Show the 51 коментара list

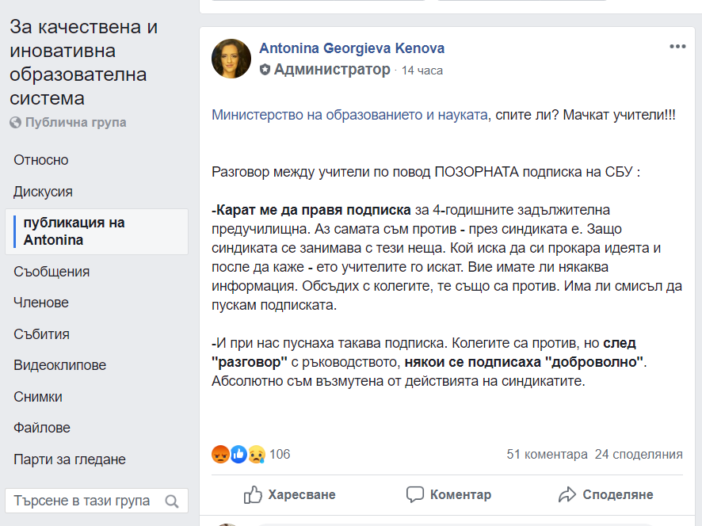(x=547, y=454)
